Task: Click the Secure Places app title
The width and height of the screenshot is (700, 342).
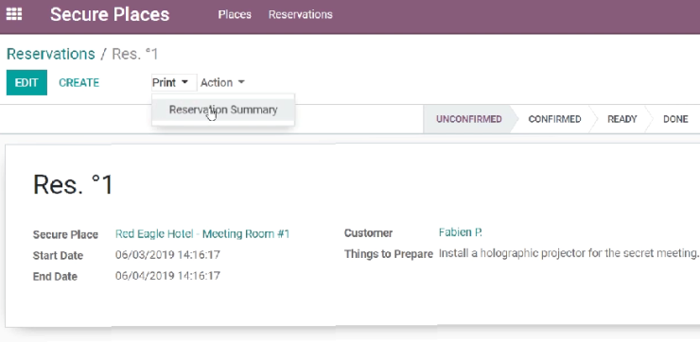Action: (110, 14)
